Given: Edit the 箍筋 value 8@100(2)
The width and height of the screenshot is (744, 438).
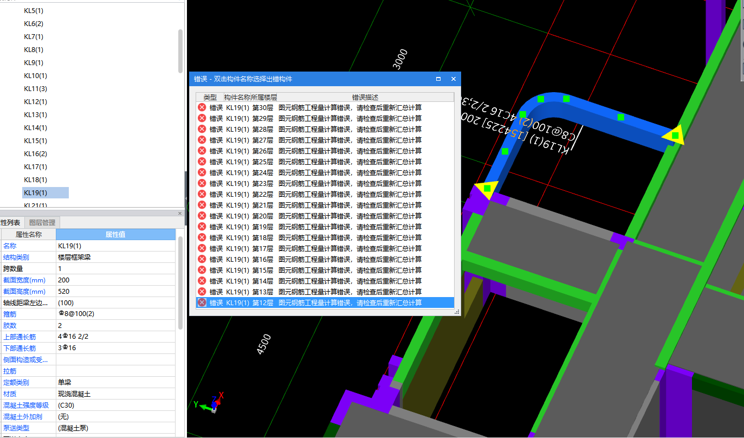Looking at the screenshot, I should tap(115, 314).
